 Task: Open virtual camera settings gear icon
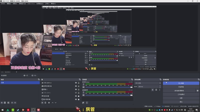[x=197, y=91]
